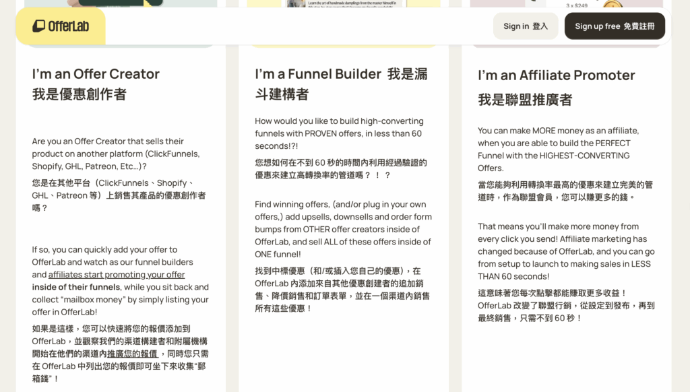
Task: Click the OfferLab logo
Action: (x=61, y=26)
